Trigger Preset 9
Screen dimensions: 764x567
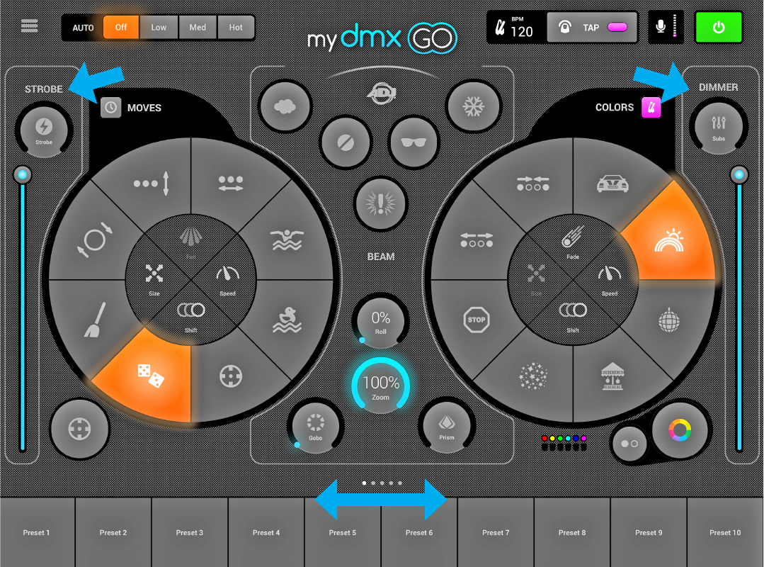pyautogui.click(x=649, y=532)
